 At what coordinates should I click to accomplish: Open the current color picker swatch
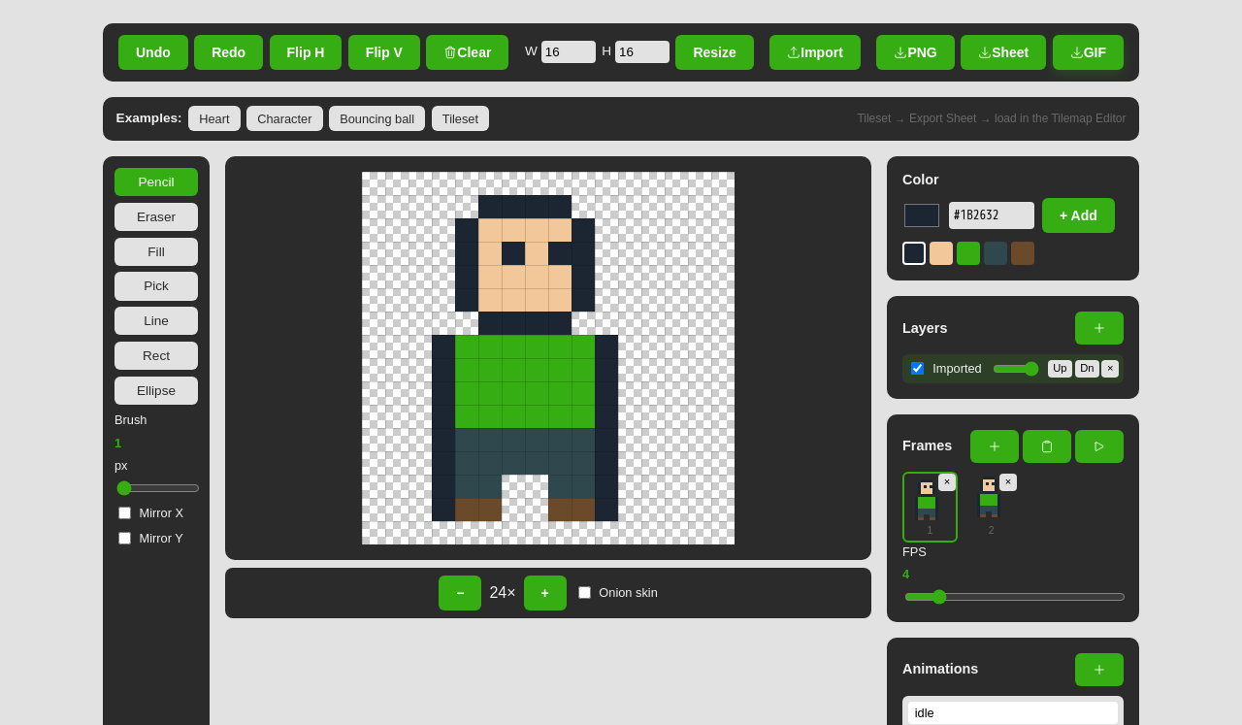click(x=922, y=215)
